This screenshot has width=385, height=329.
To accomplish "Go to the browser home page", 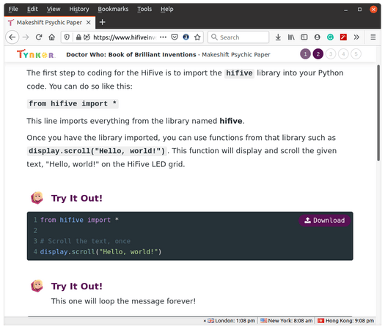I will (51, 37).
